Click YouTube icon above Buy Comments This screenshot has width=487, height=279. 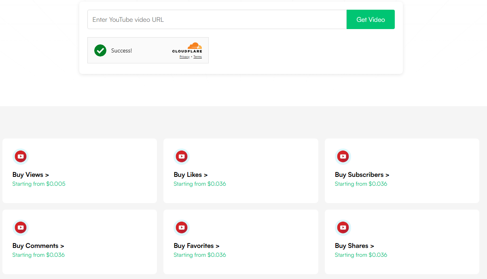tap(21, 227)
